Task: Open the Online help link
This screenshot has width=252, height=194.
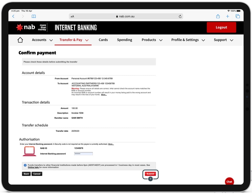Action: tap(33, 167)
